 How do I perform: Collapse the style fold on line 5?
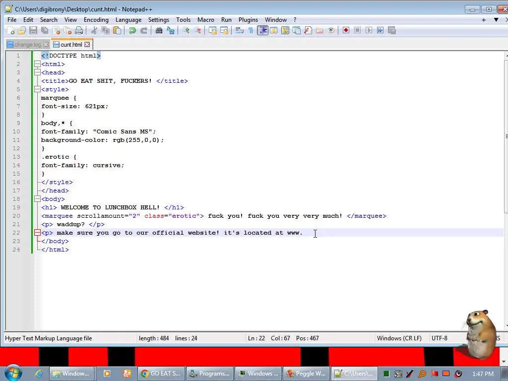37,89
